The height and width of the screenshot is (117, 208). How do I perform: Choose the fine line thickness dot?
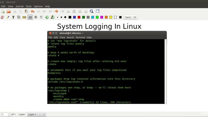point(58,17)
